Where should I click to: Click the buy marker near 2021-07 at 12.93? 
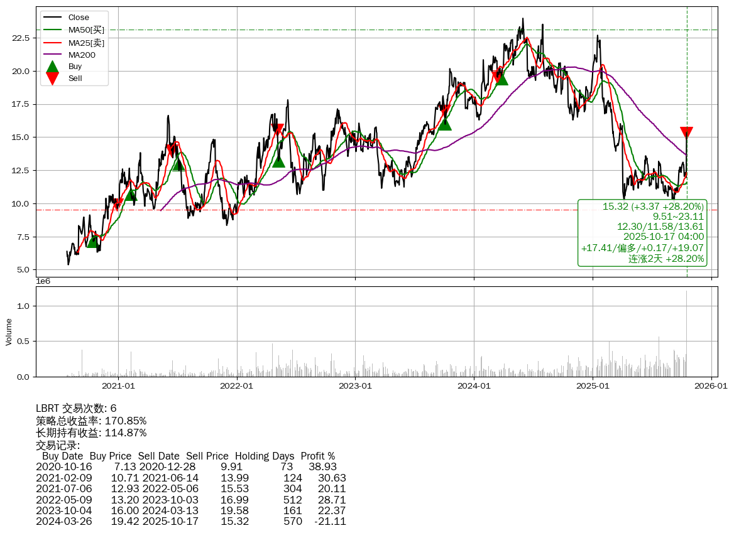(x=178, y=164)
